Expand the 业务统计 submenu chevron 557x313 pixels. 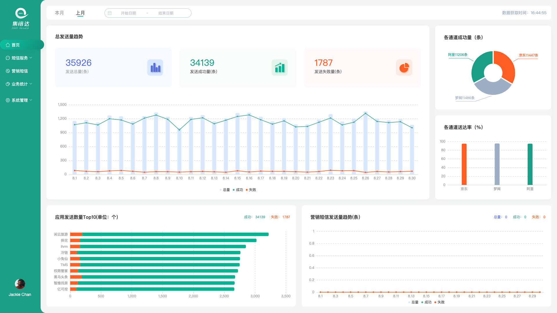point(31,84)
